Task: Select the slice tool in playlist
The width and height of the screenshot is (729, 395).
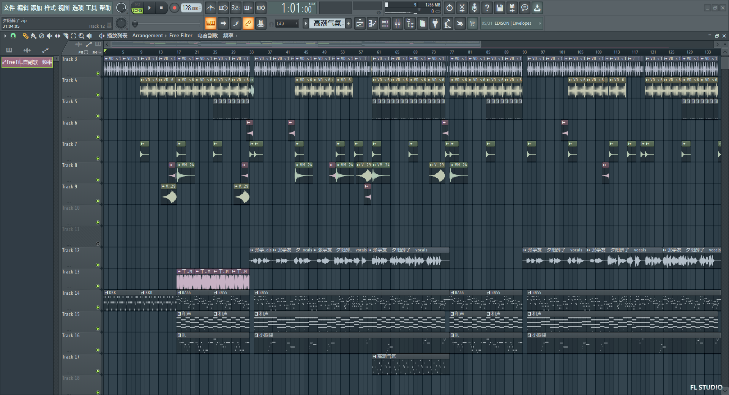Action: 65,36
